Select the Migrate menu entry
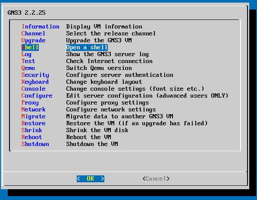 (34, 117)
